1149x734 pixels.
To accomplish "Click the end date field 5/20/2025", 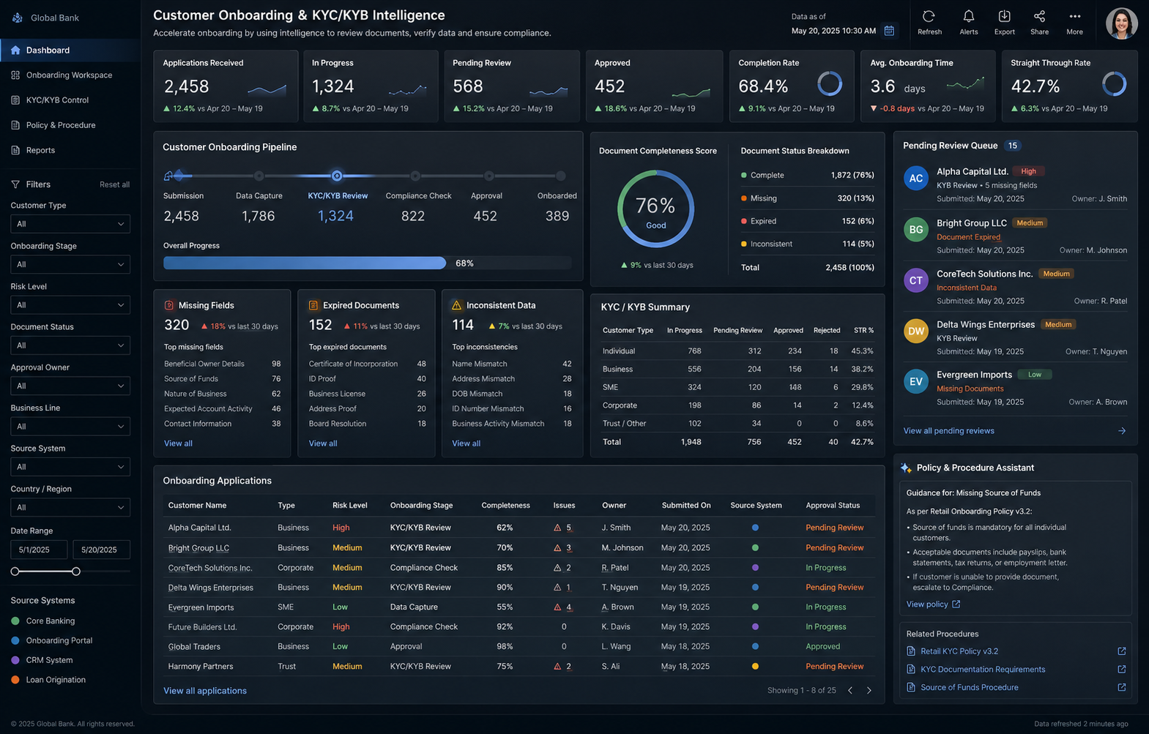I will (102, 550).
